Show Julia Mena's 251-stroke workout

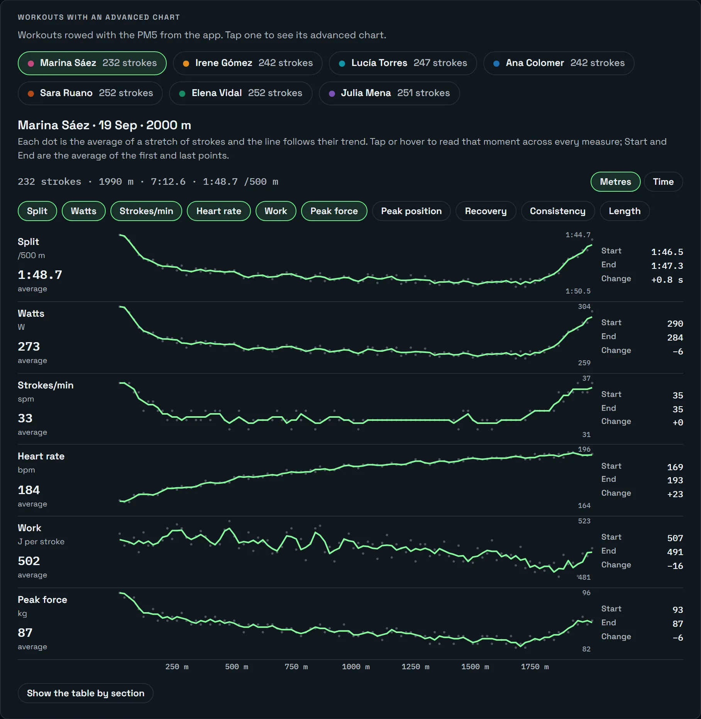pos(389,93)
